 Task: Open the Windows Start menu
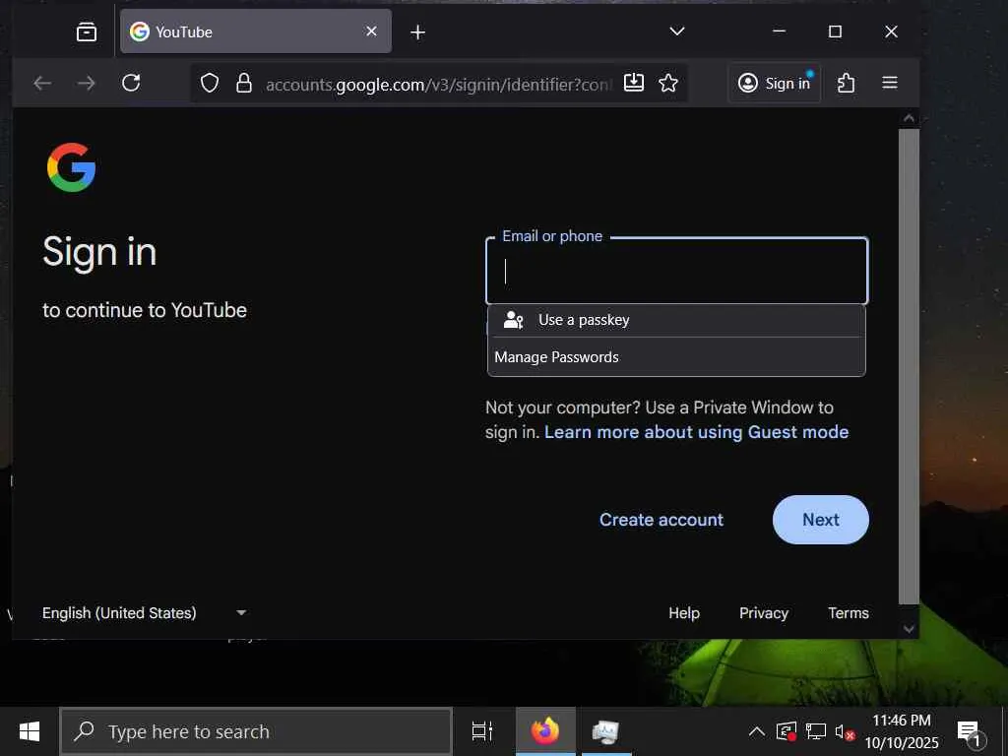click(30, 731)
